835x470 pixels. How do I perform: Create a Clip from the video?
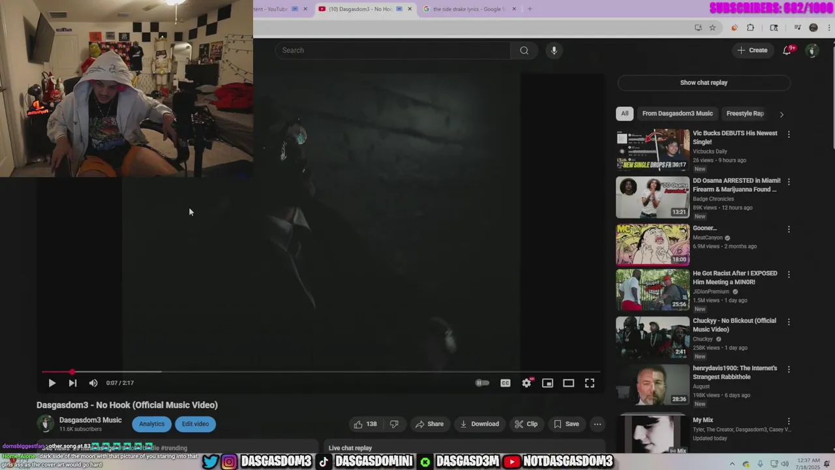click(526, 424)
